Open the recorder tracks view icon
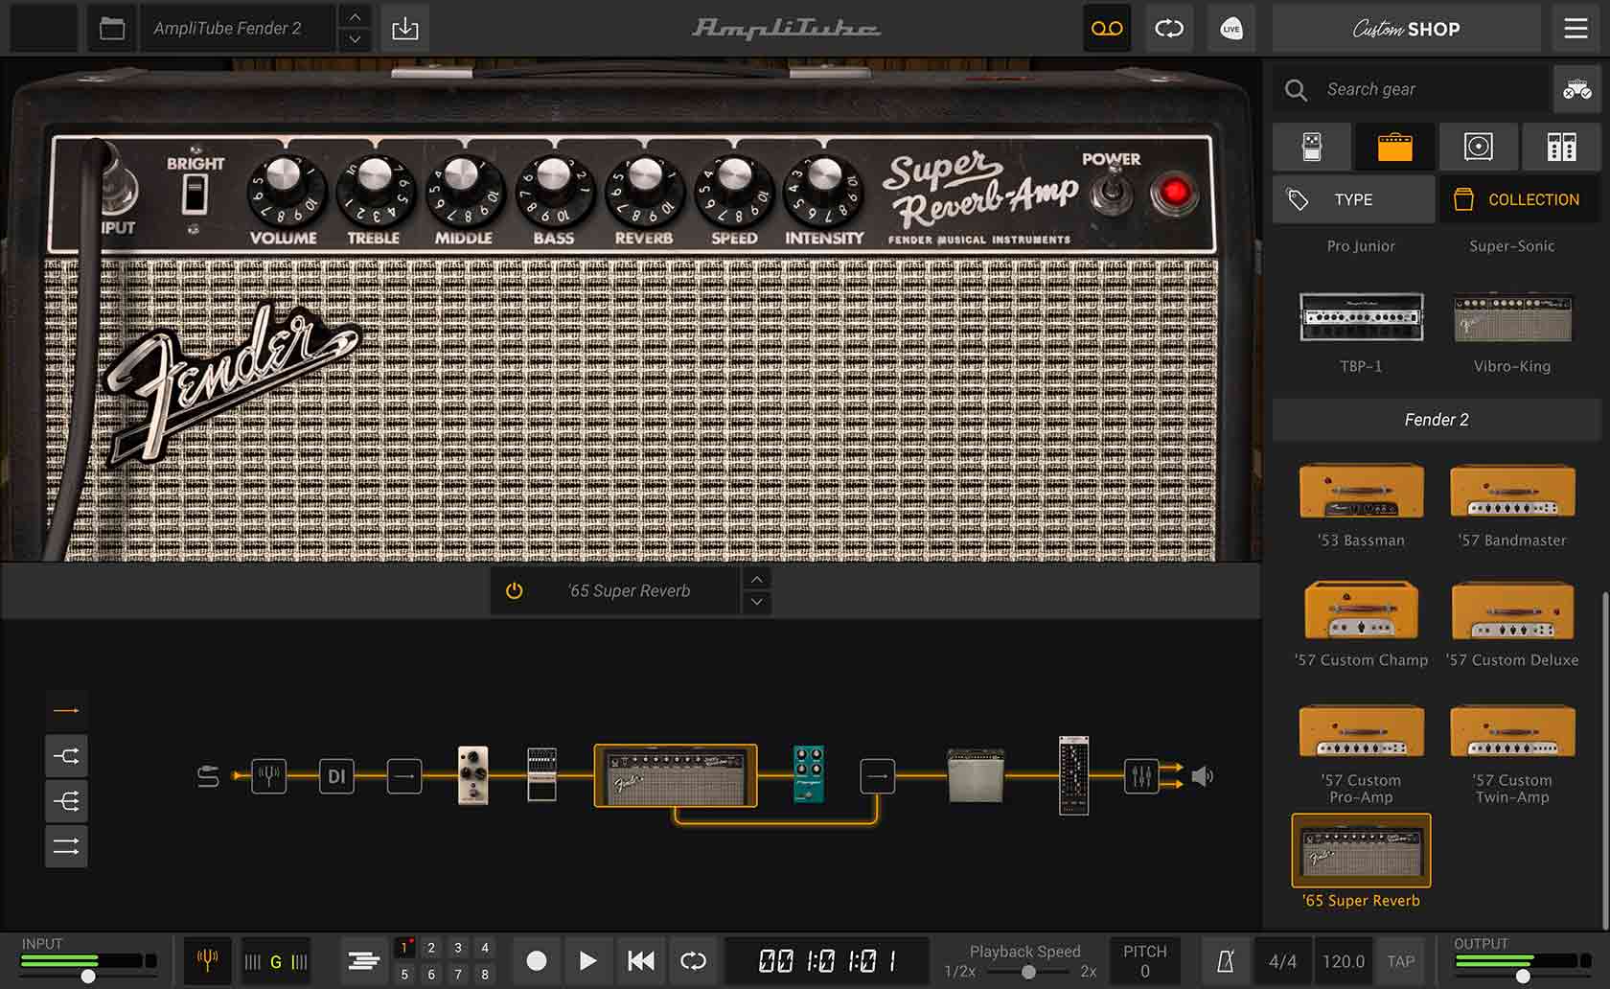This screenshot has height=989, width=1610. click(x=363, y=960)
